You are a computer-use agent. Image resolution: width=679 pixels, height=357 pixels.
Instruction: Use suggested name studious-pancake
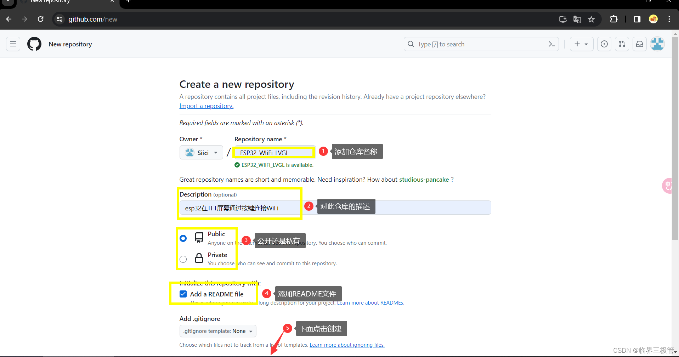click(424, 180)
